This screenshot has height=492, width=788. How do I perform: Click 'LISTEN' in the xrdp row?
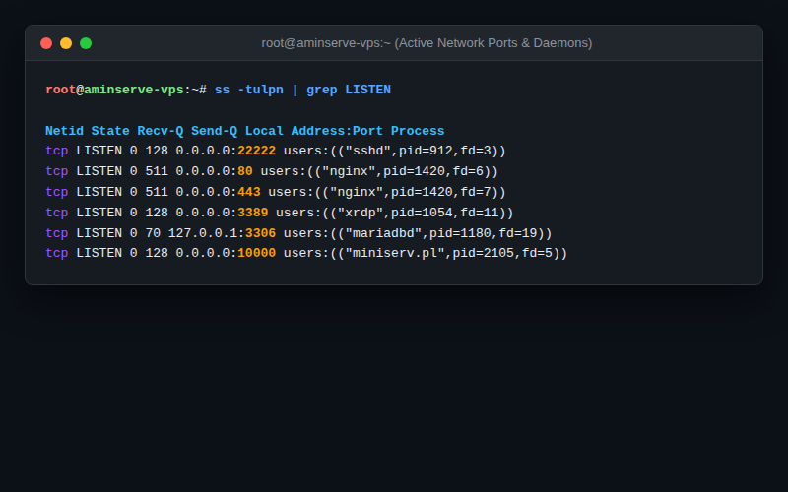pos(99,213)
